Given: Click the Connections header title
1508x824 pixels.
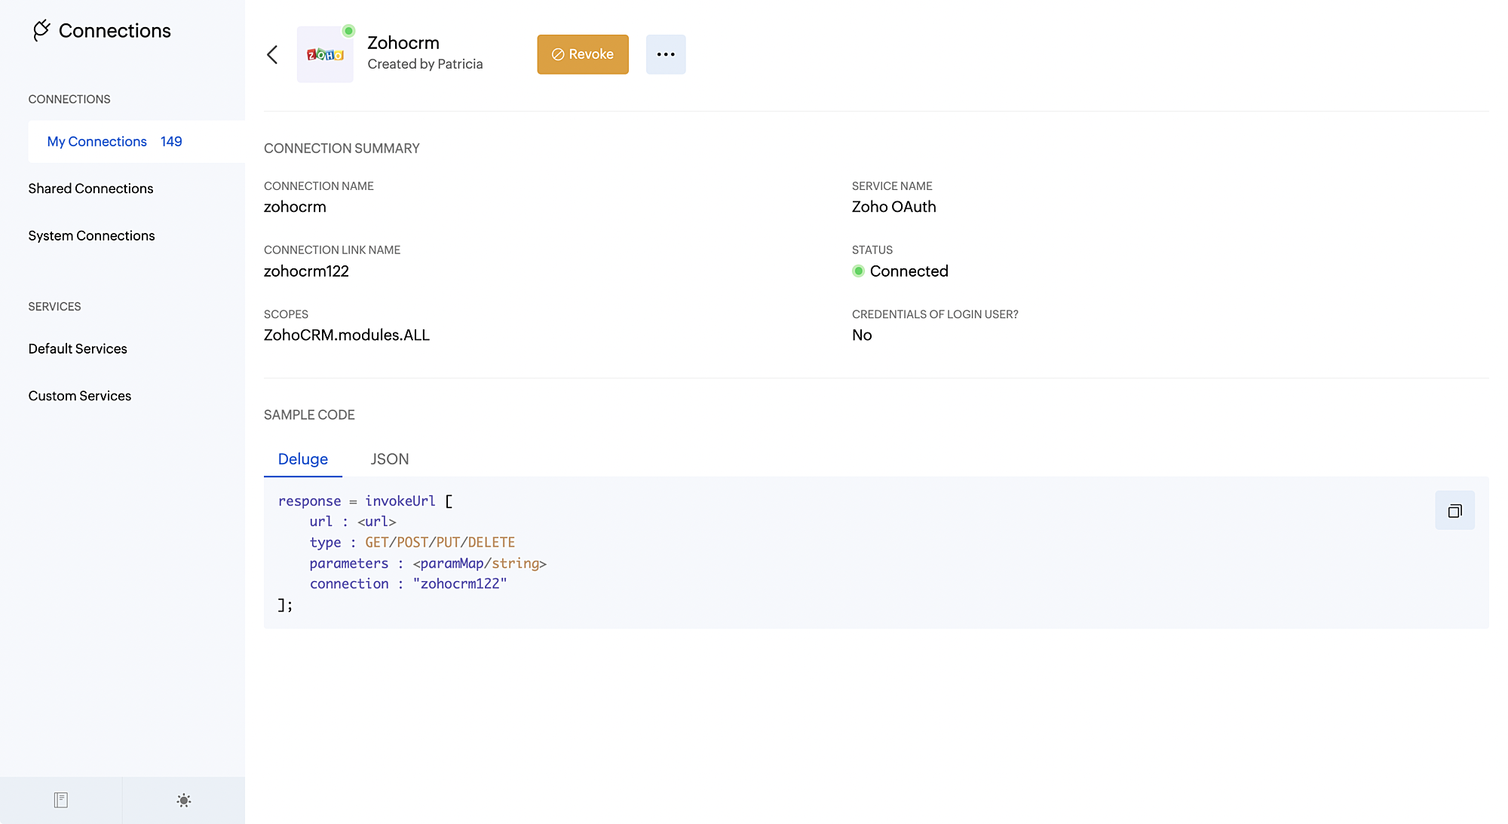Looking at the screenshot, I should point(115,31).
